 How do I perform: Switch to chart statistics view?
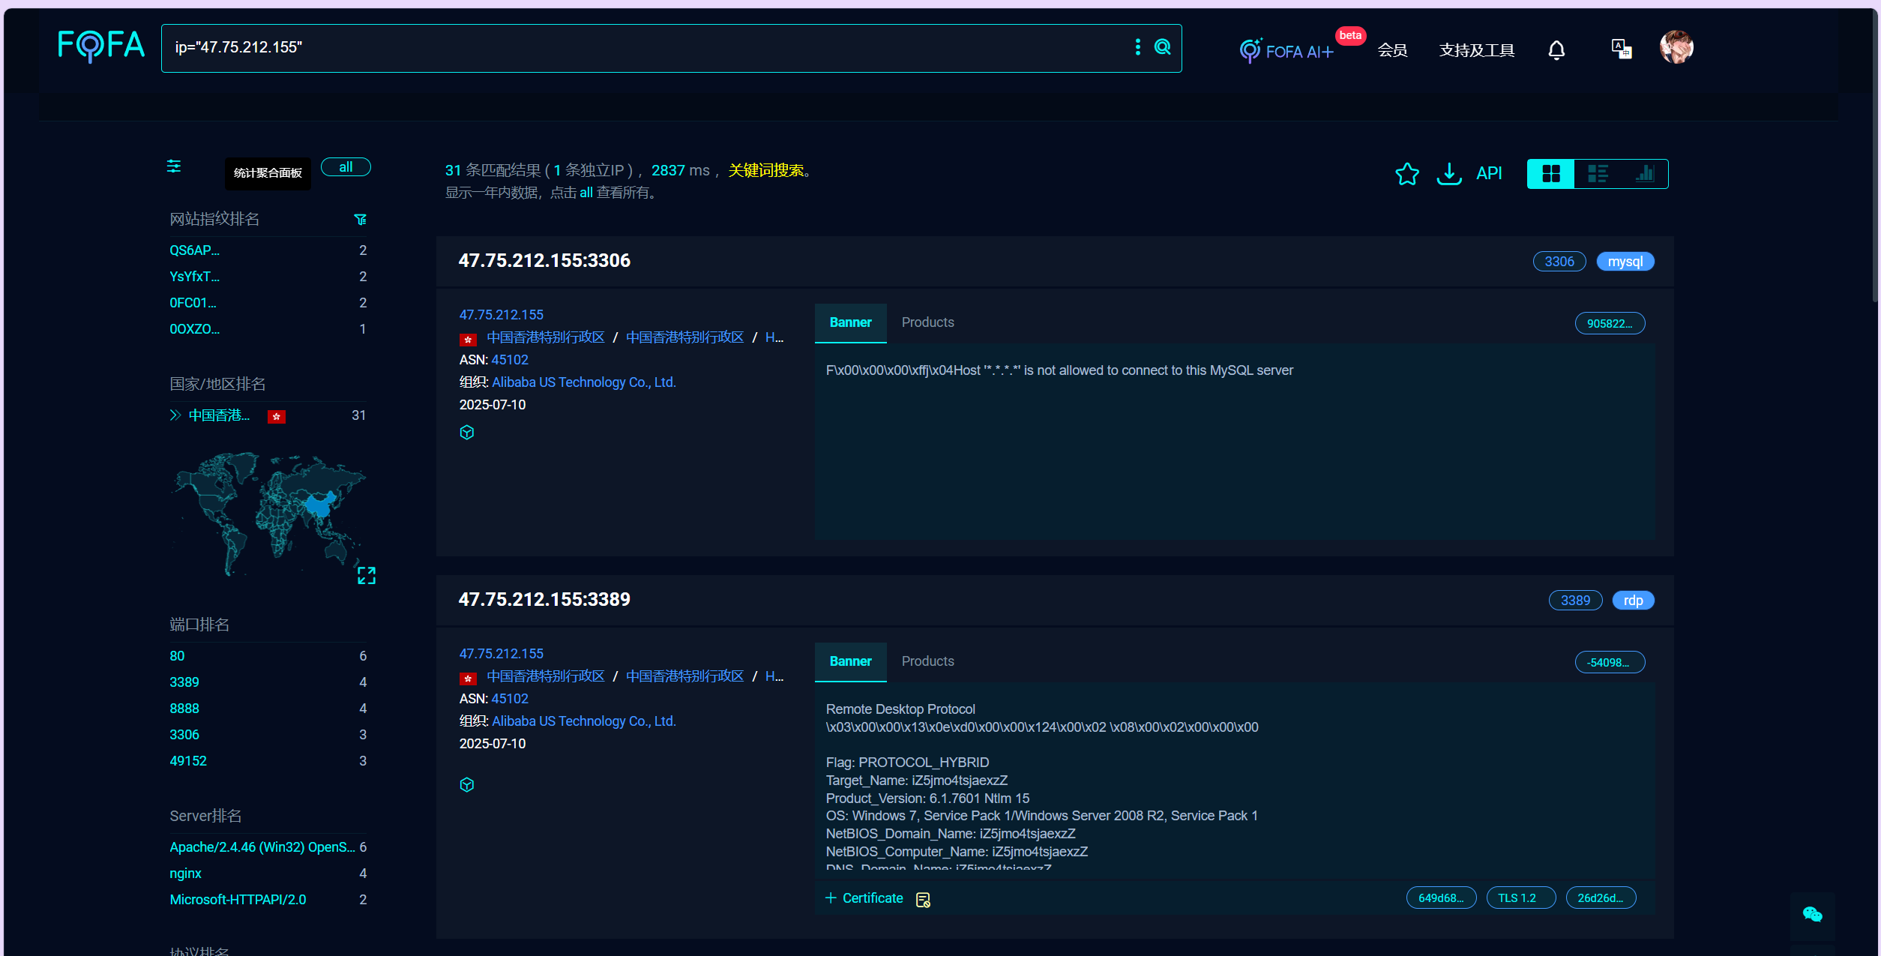1644,174
